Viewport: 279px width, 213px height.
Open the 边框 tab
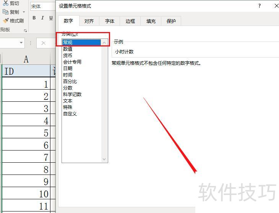[130, 21]
